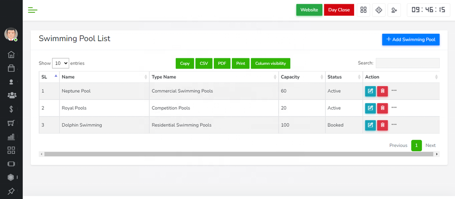Export the table using the PDF button

tap(222, 63)
